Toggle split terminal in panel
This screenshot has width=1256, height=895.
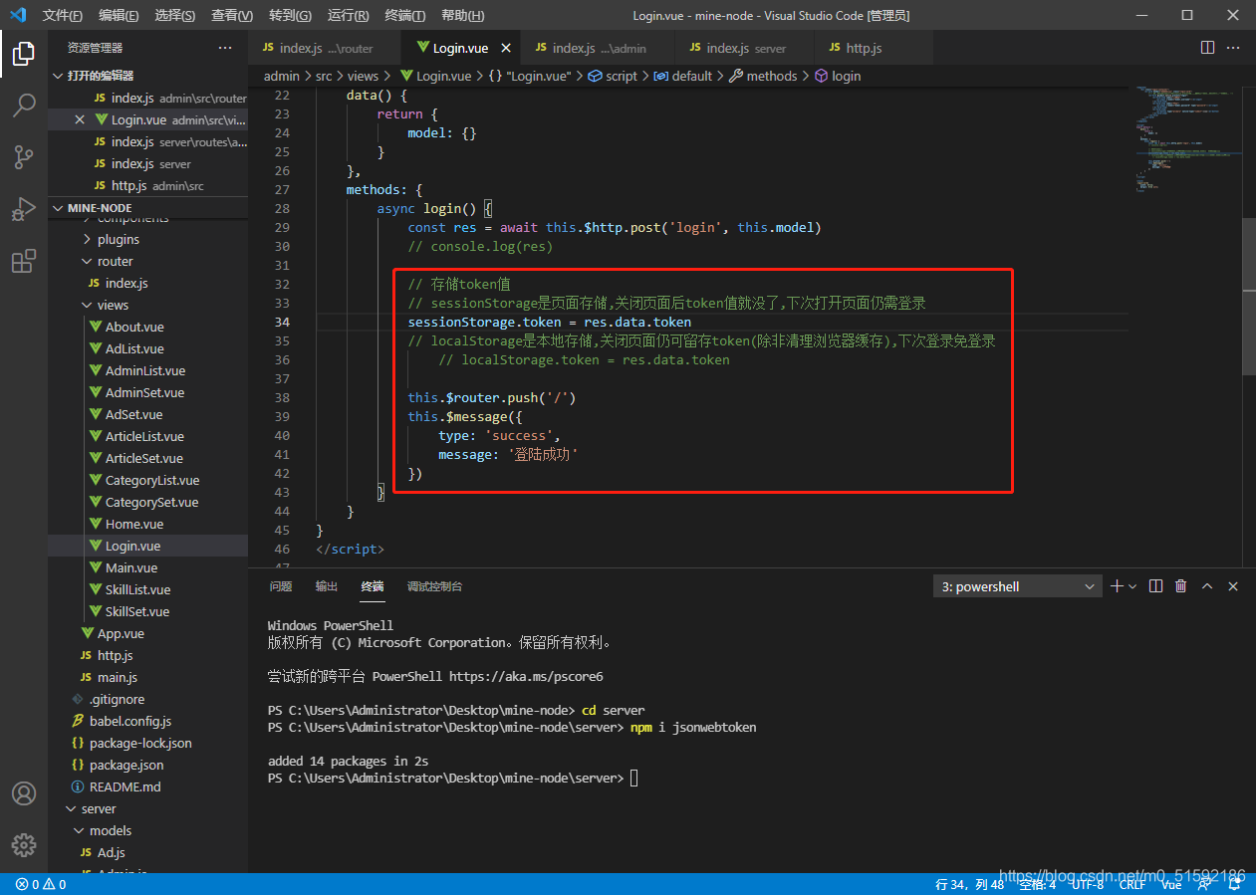coord(1155,586)
